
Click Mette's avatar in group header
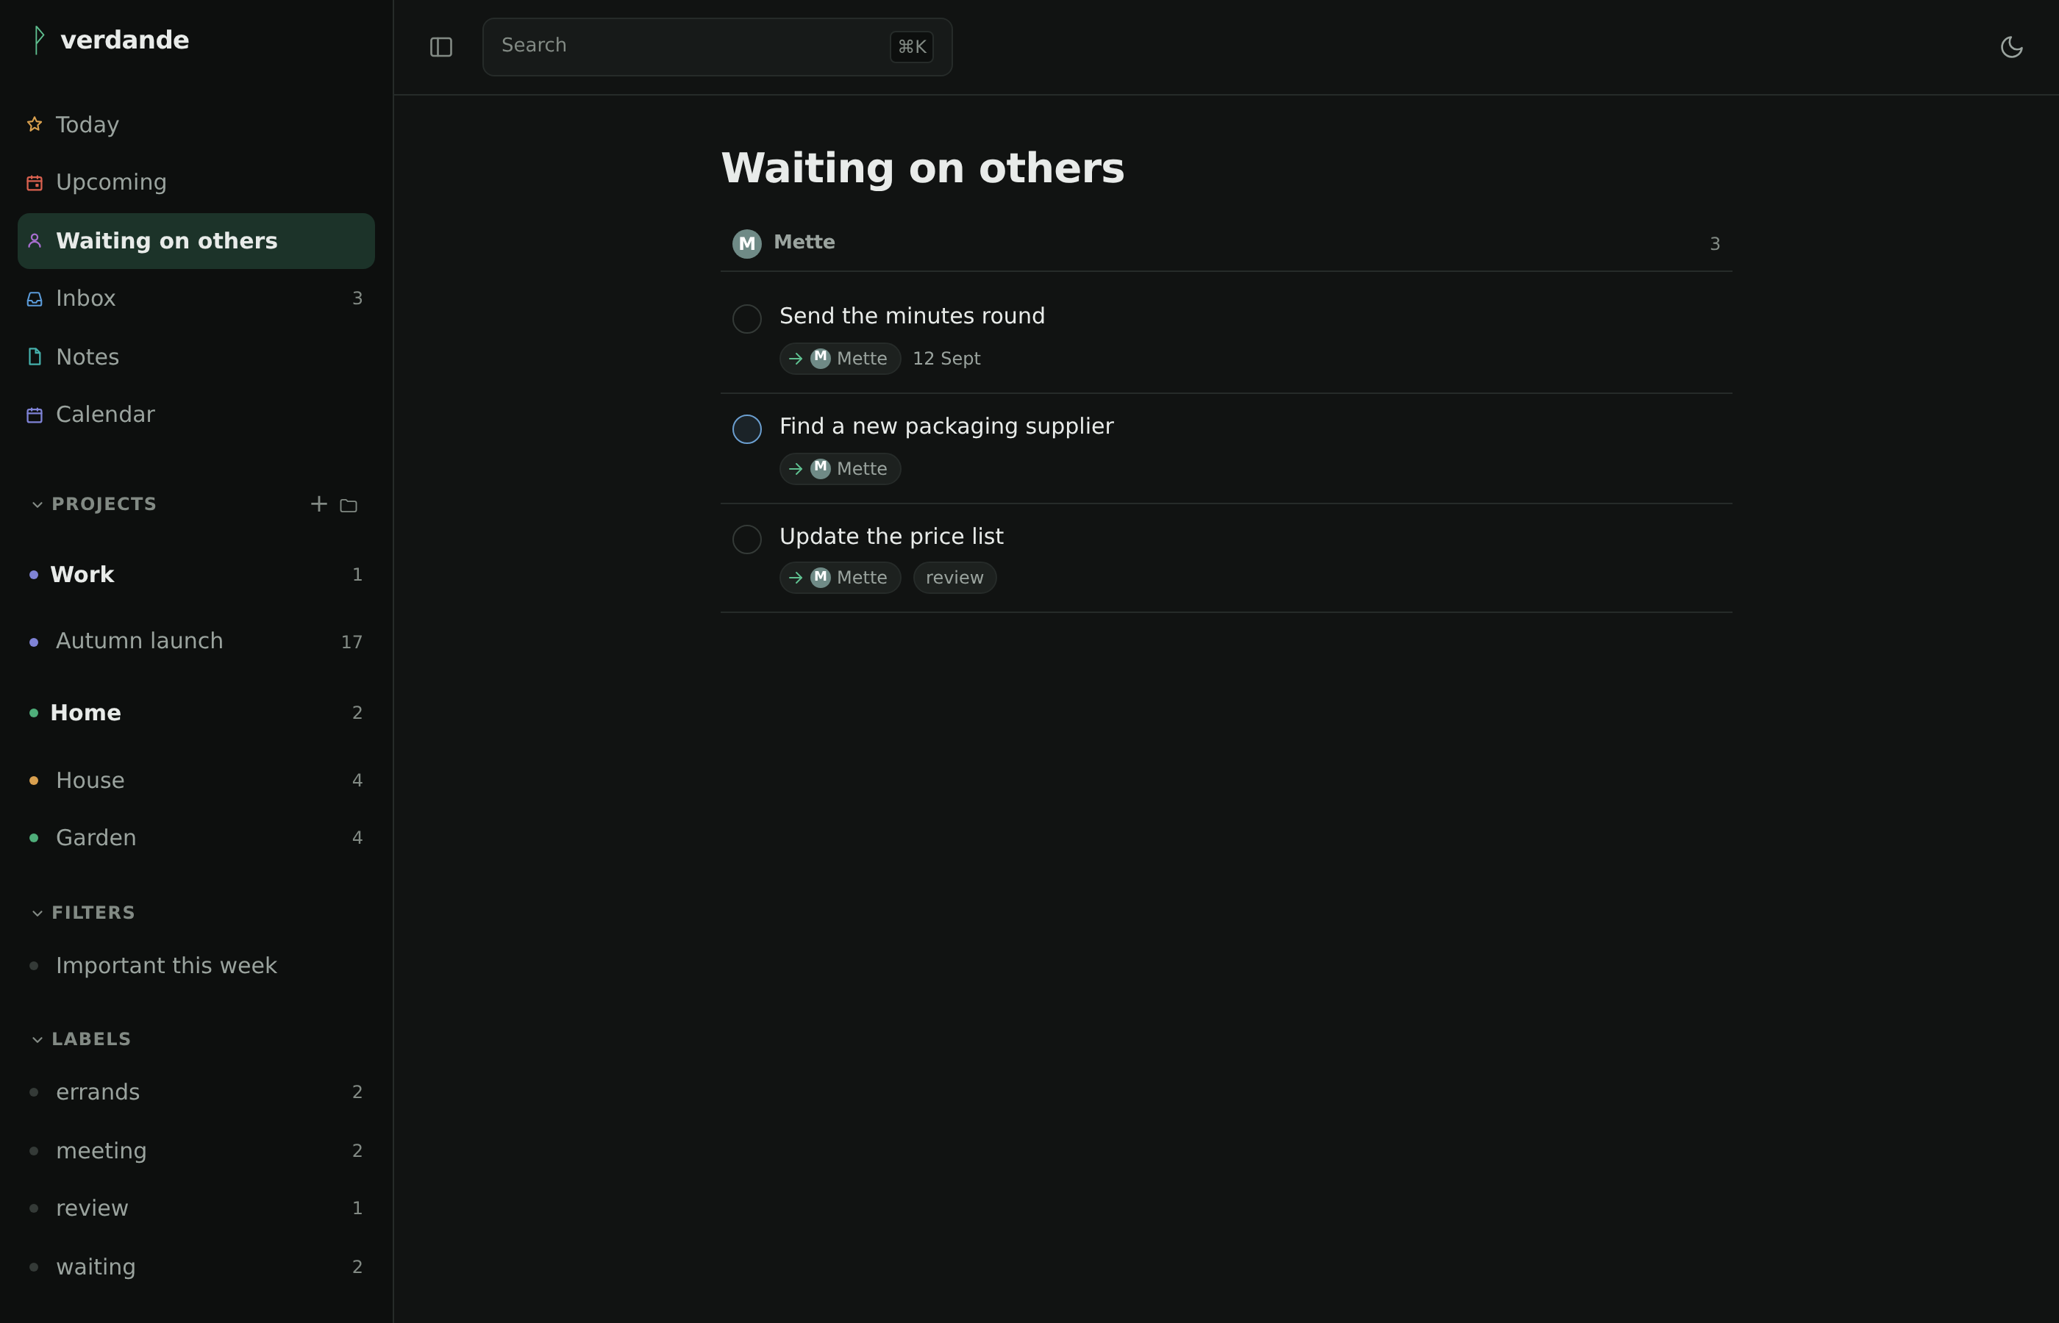click(x=747, y=244)
